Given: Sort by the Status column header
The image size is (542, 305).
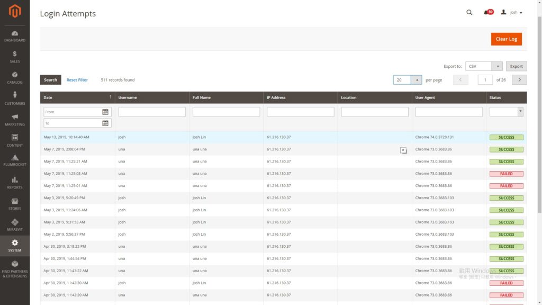Looking at the screenshot, I should 507,97.
